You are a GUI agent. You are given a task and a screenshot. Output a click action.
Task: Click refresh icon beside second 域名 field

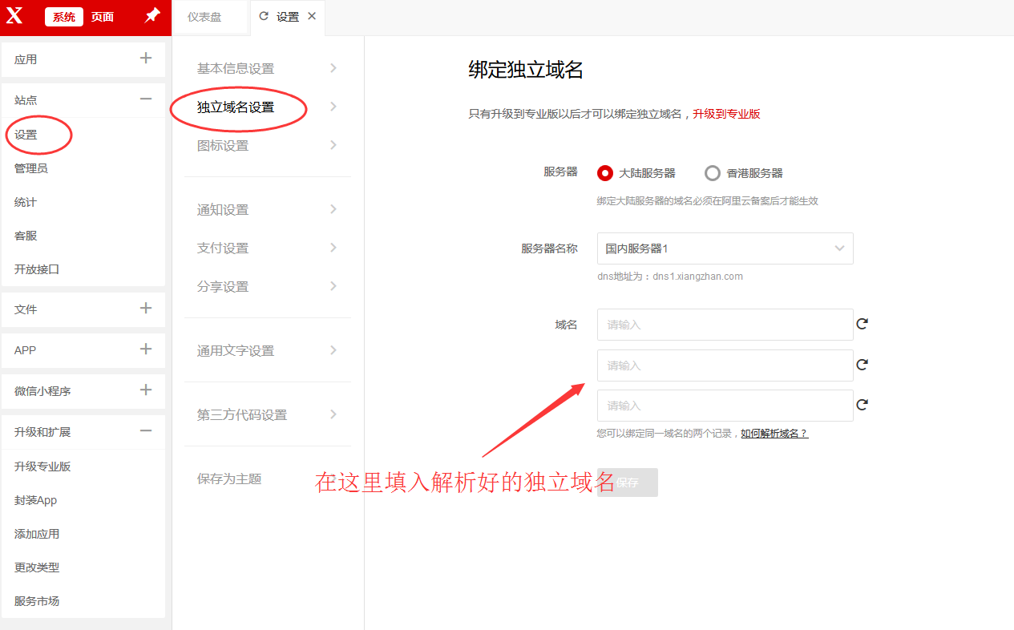pos(863,365)
